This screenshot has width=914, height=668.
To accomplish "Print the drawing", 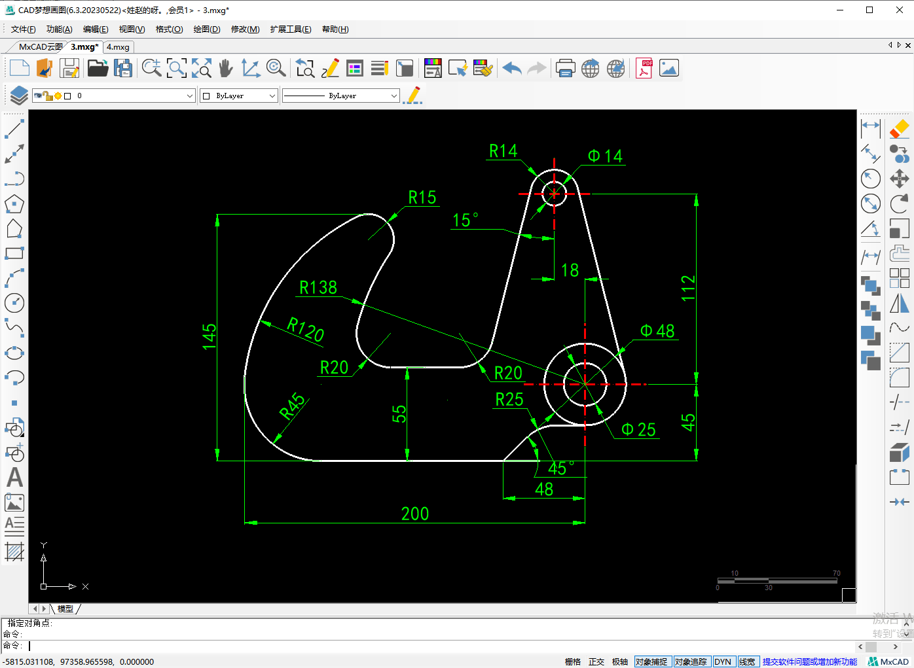I will (x=565, y=68).
